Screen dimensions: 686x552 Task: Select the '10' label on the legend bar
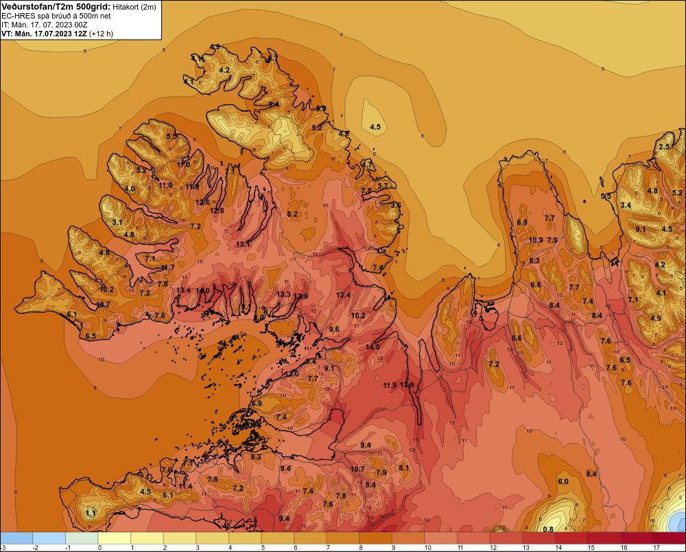pyautogui.click(x=427, y=548)
